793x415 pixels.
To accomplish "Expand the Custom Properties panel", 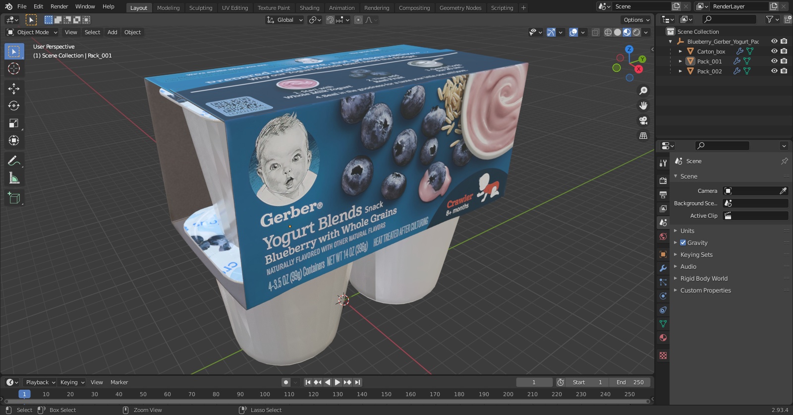I will pyautogui.click(x=705, y=290).
